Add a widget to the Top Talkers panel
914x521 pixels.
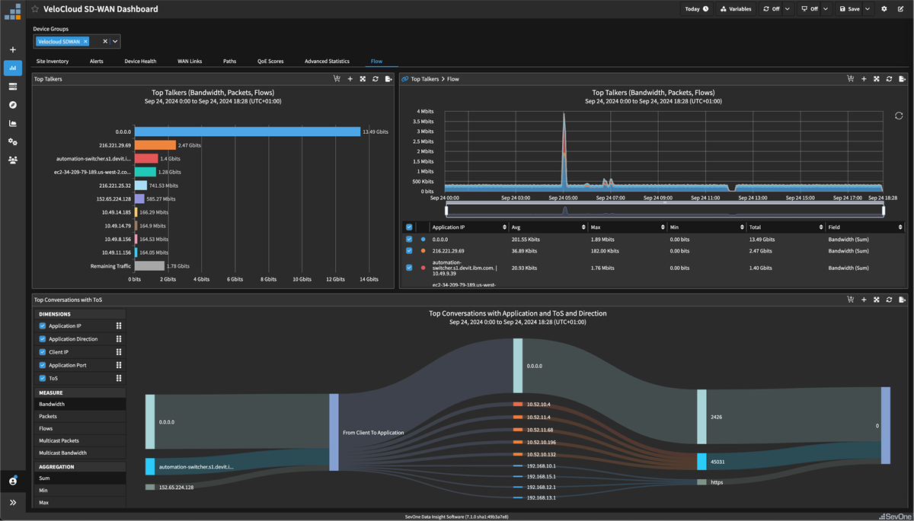tap(350, 78)
